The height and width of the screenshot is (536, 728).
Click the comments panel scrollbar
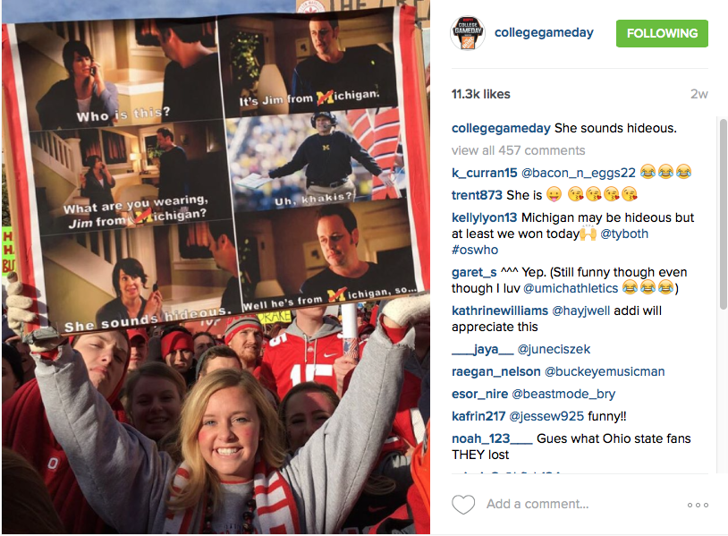click(x=723, y=214)
